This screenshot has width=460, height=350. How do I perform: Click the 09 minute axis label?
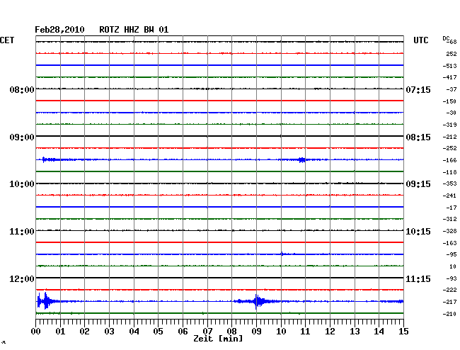(256, 332)
